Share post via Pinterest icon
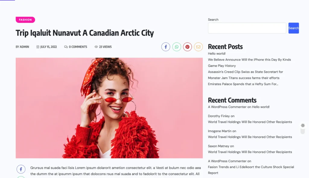Screen dimensions: 309x178 click(187, 47)
